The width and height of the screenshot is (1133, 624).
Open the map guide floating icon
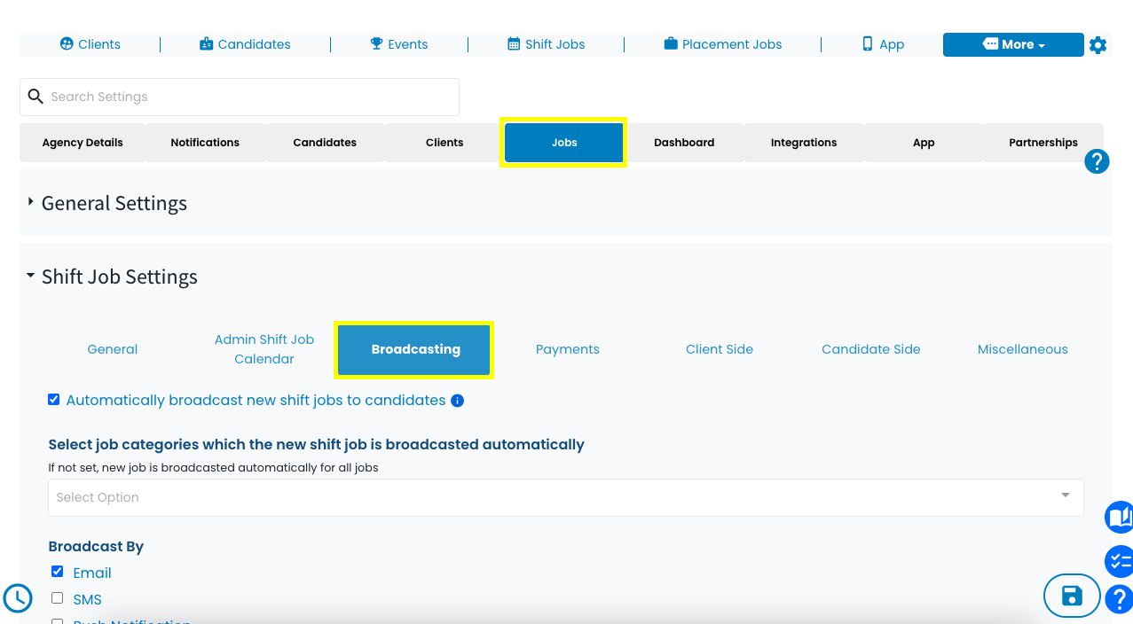(1120, 517)
